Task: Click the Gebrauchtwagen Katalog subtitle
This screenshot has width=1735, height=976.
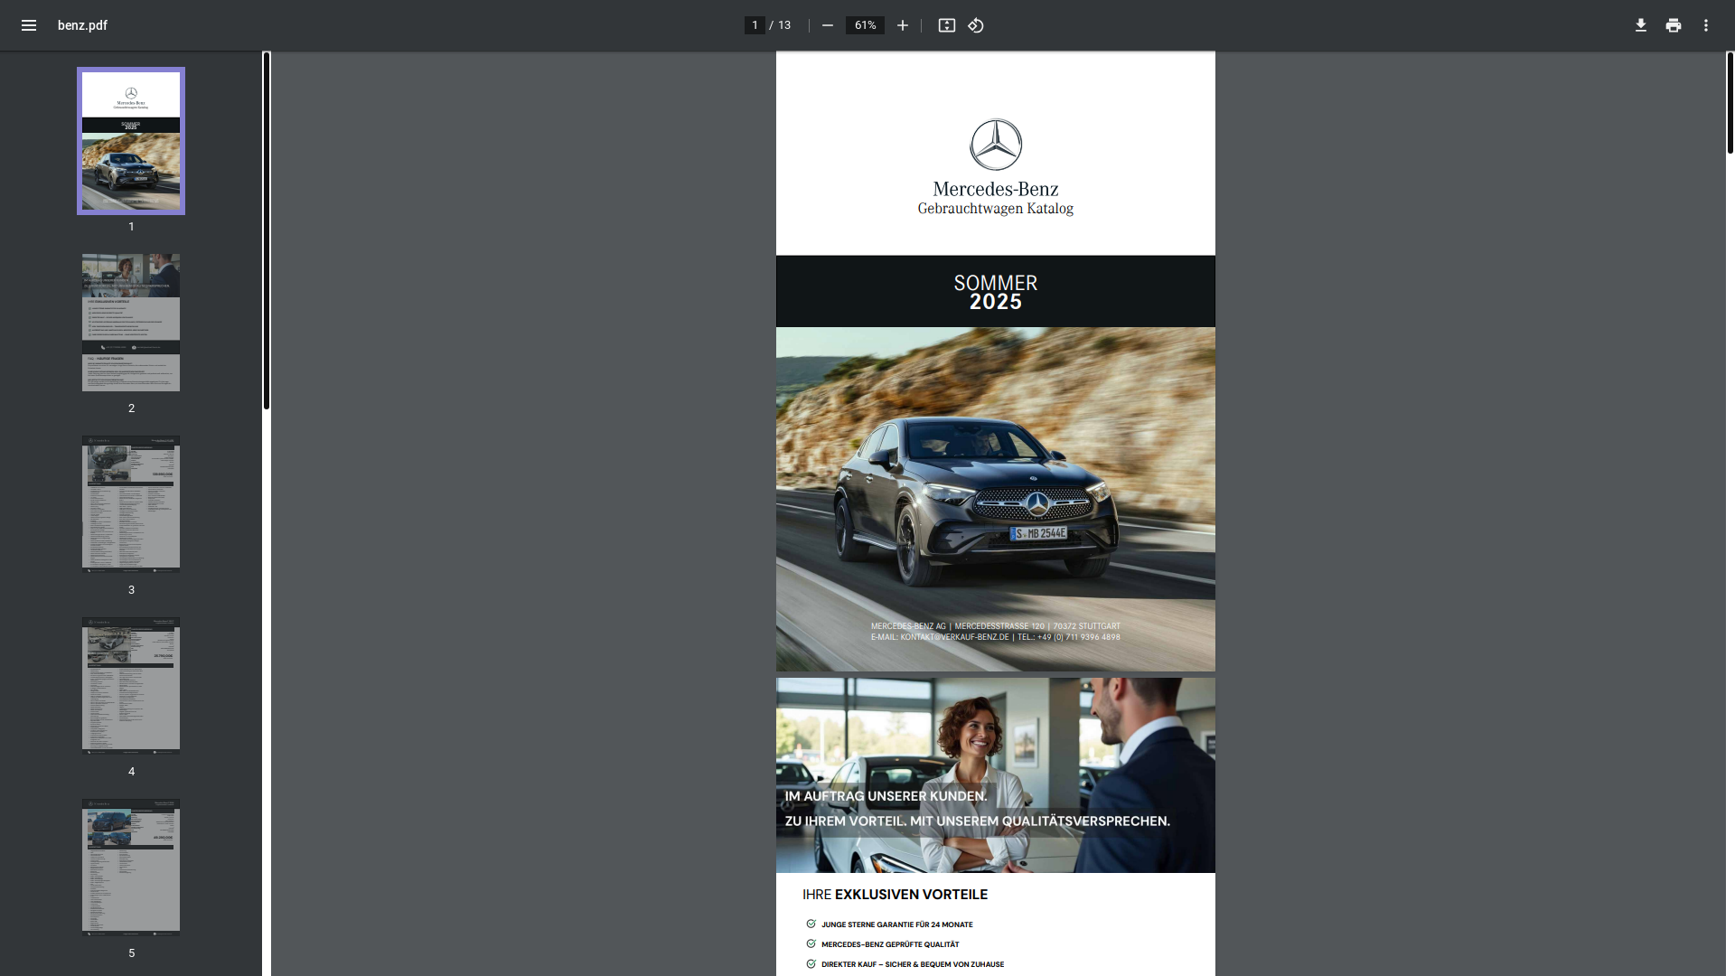Action: [x=996, y=209]
